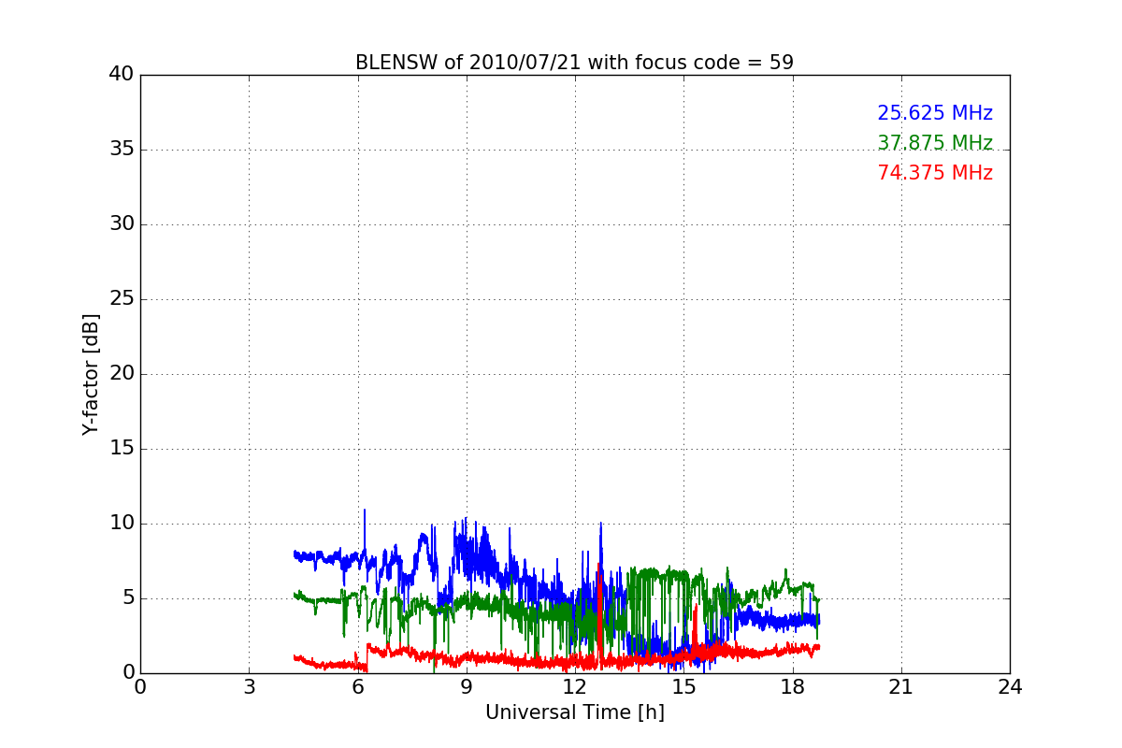The height and width of the screenshot is (748, 1122).
Task: Click the y-axis tick label 40
Action: tap(122, 75)
